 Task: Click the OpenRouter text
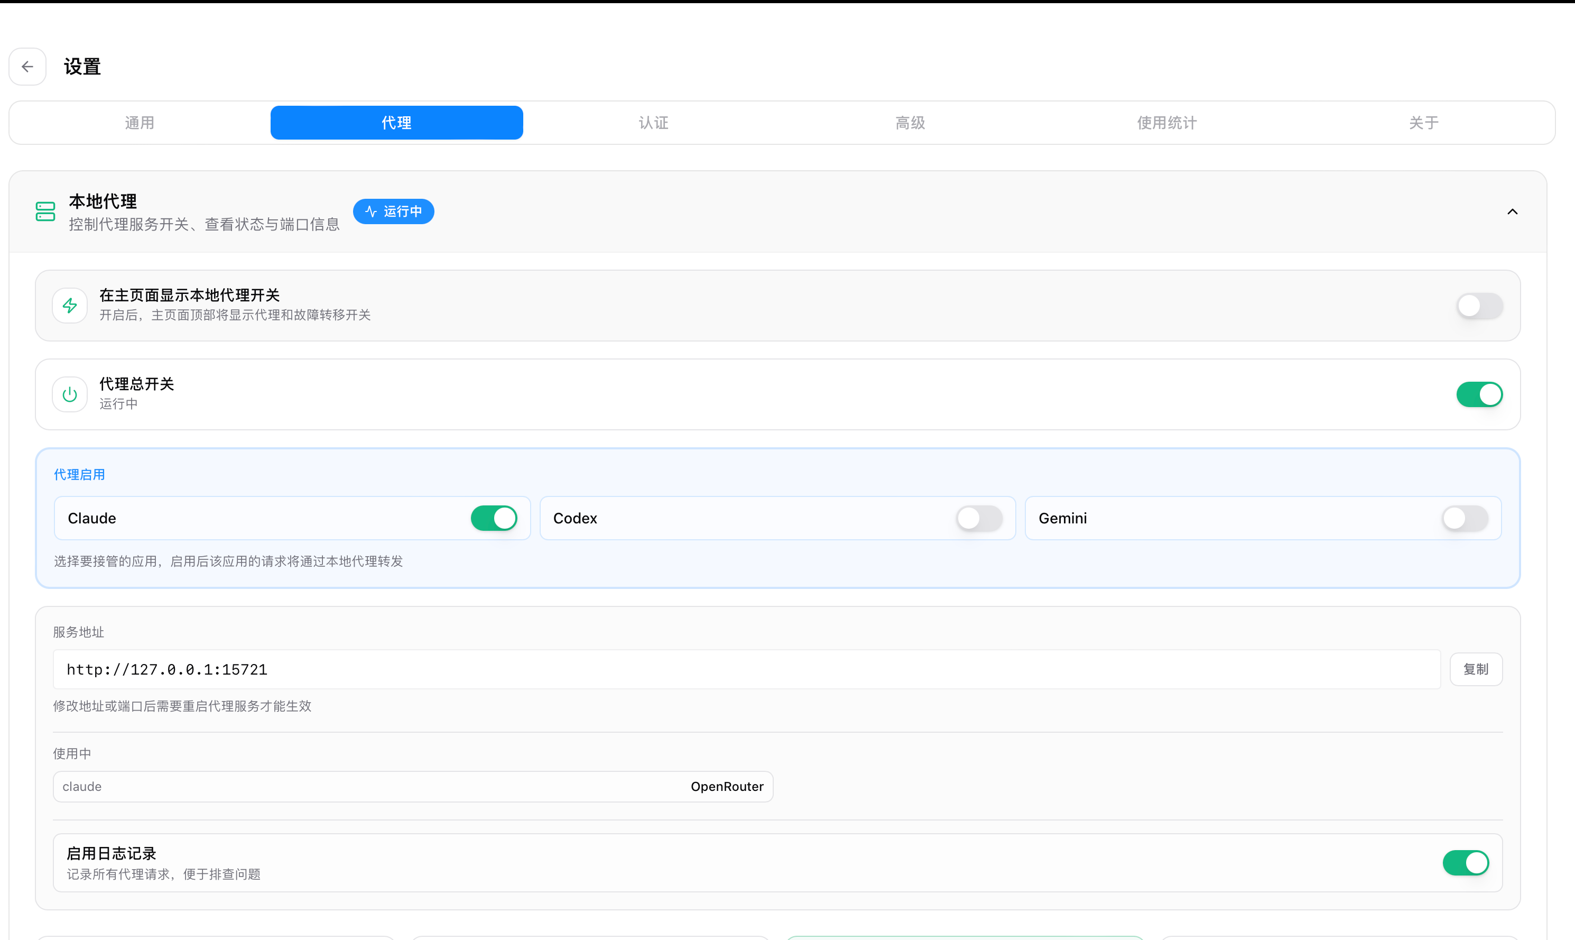[x=727, y=787]
